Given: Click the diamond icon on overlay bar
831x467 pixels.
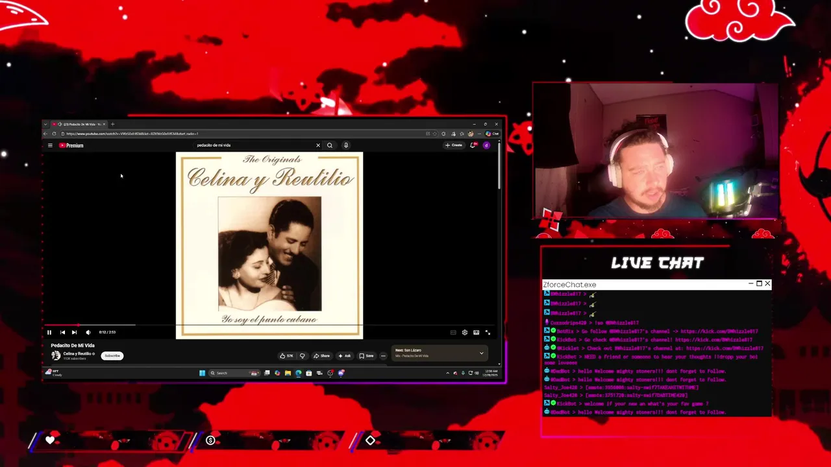Looking at the screenshot, I should pyautogui.click(x=370, y=440).
